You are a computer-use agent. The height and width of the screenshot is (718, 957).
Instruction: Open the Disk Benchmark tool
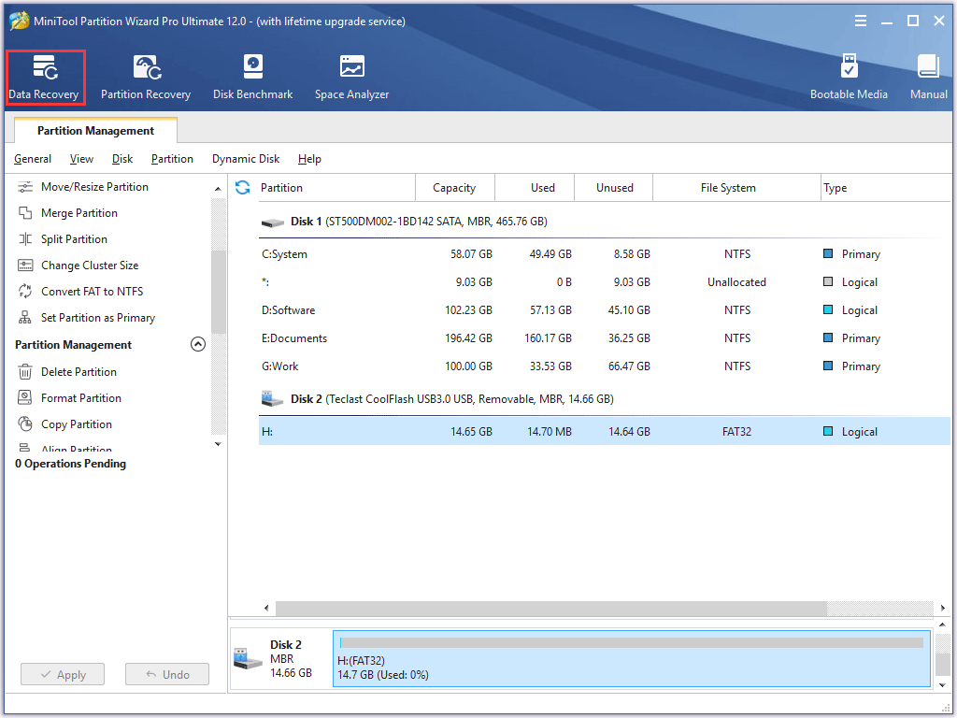(252, 78)
